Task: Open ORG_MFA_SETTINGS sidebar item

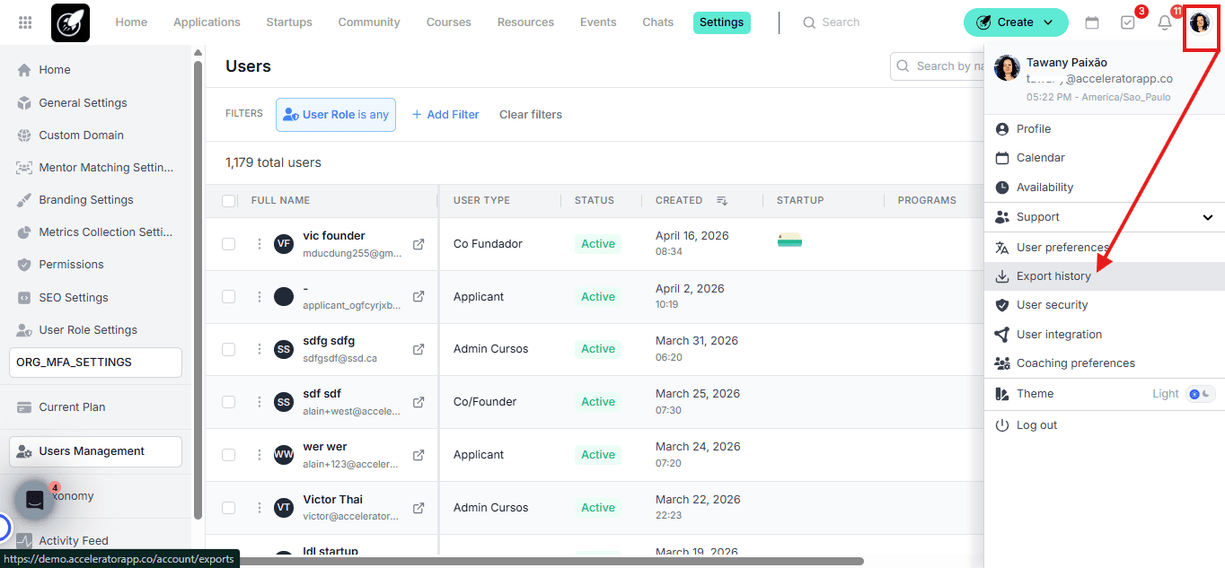Action: tap(95, 363)
